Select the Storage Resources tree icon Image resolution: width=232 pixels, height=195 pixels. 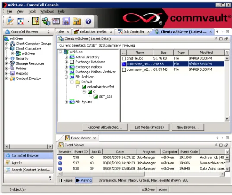click(12, 63)
